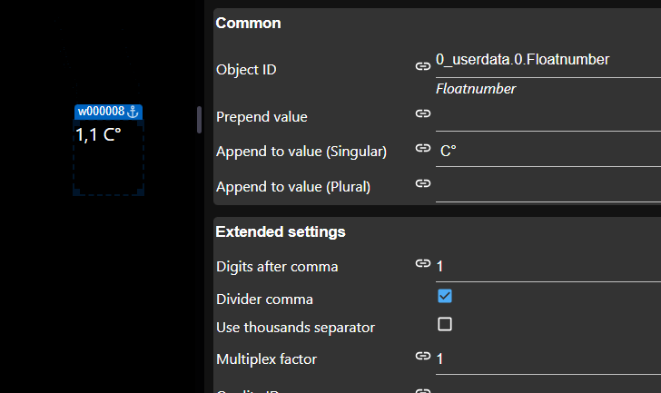Image resolution: width=661 pixels, height=393 pixels.
Task: Click the Append singular field containing C°
Action: [x=545, y=151]
